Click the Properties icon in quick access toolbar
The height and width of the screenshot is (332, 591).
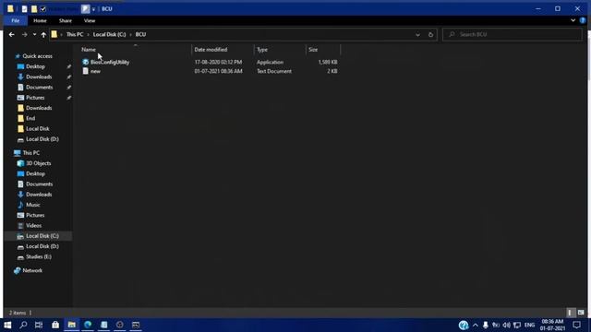tap(25, 8)
